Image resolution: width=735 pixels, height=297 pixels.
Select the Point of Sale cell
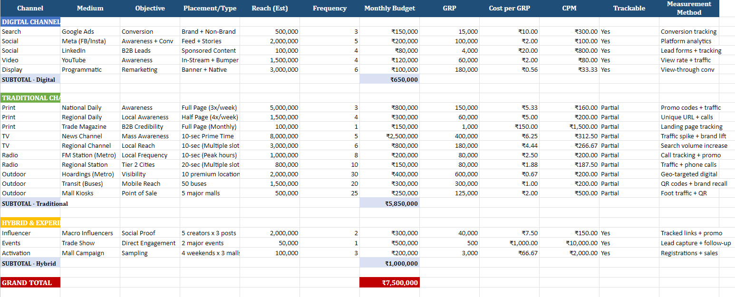[x=150, y=193]
